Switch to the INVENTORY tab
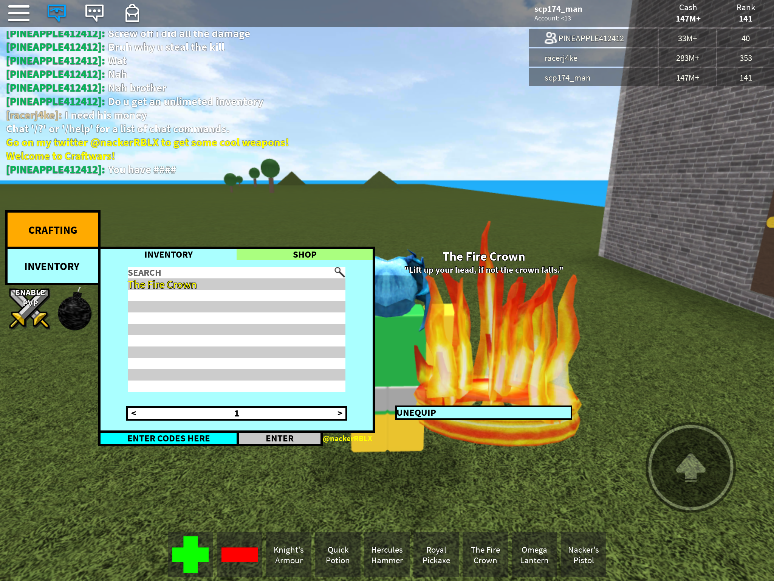The height and width of the screenshot is (581, 774). tap(169, 255)
